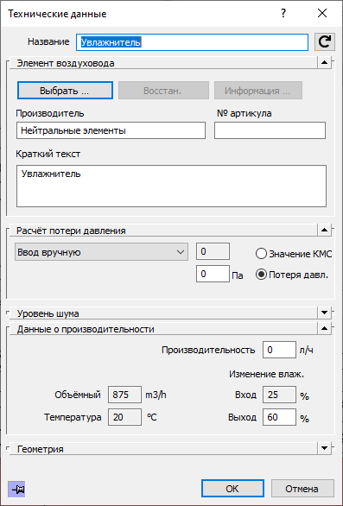
Task: Open the Ввод вручную dropdown
Action: tap(101, 252)
